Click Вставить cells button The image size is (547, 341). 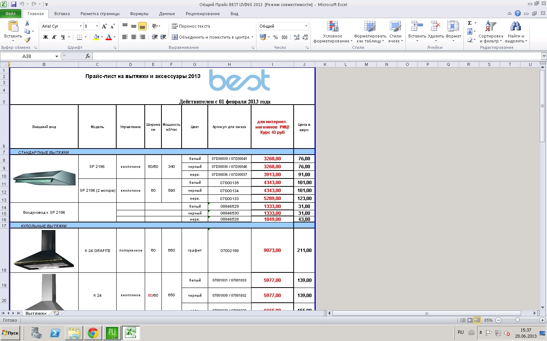pyautogui.click(x=417, y=32)
